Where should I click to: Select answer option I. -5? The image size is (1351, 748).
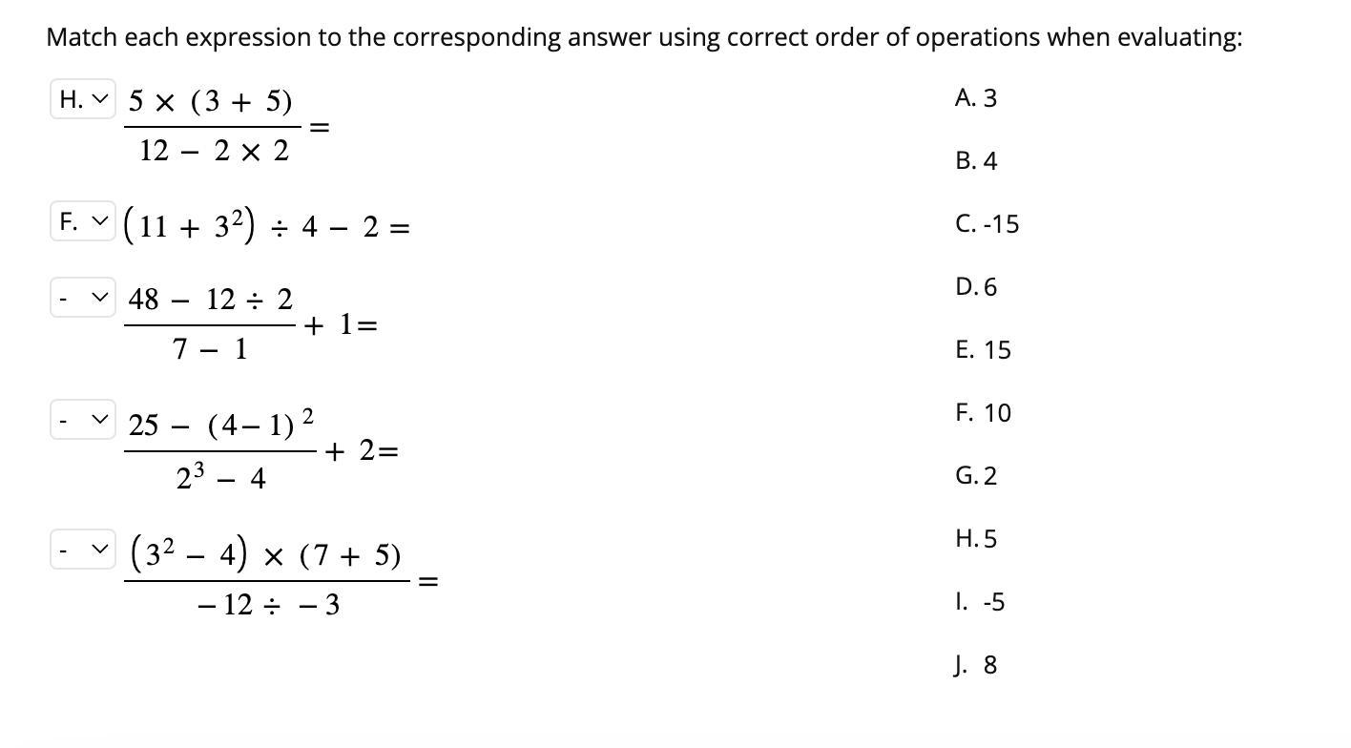click(979, 602)
